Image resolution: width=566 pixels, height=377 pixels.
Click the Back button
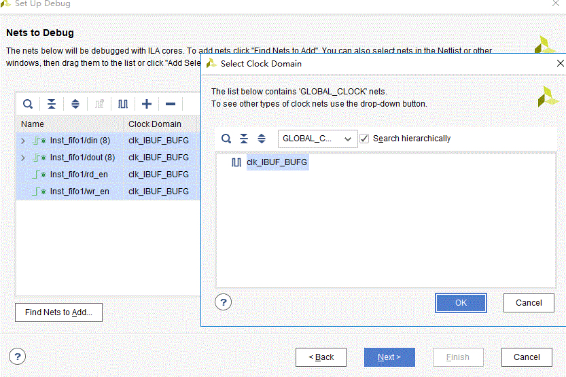(321, 357)
